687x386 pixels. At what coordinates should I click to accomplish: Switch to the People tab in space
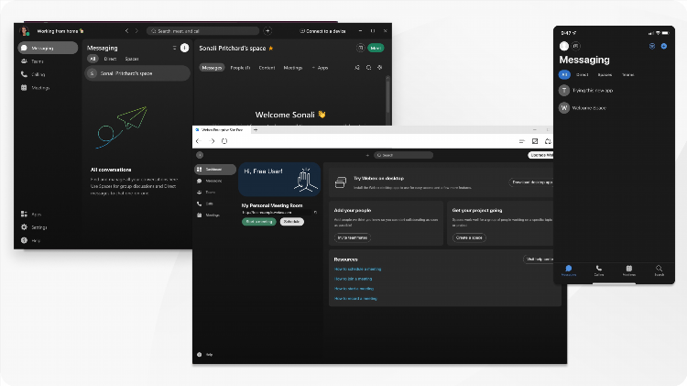click(240, 68)
